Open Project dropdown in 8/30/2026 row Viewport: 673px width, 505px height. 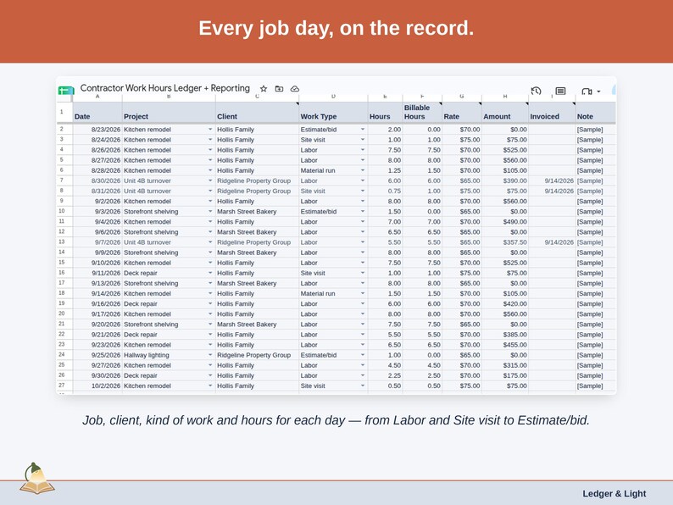[x=210, y=180]
